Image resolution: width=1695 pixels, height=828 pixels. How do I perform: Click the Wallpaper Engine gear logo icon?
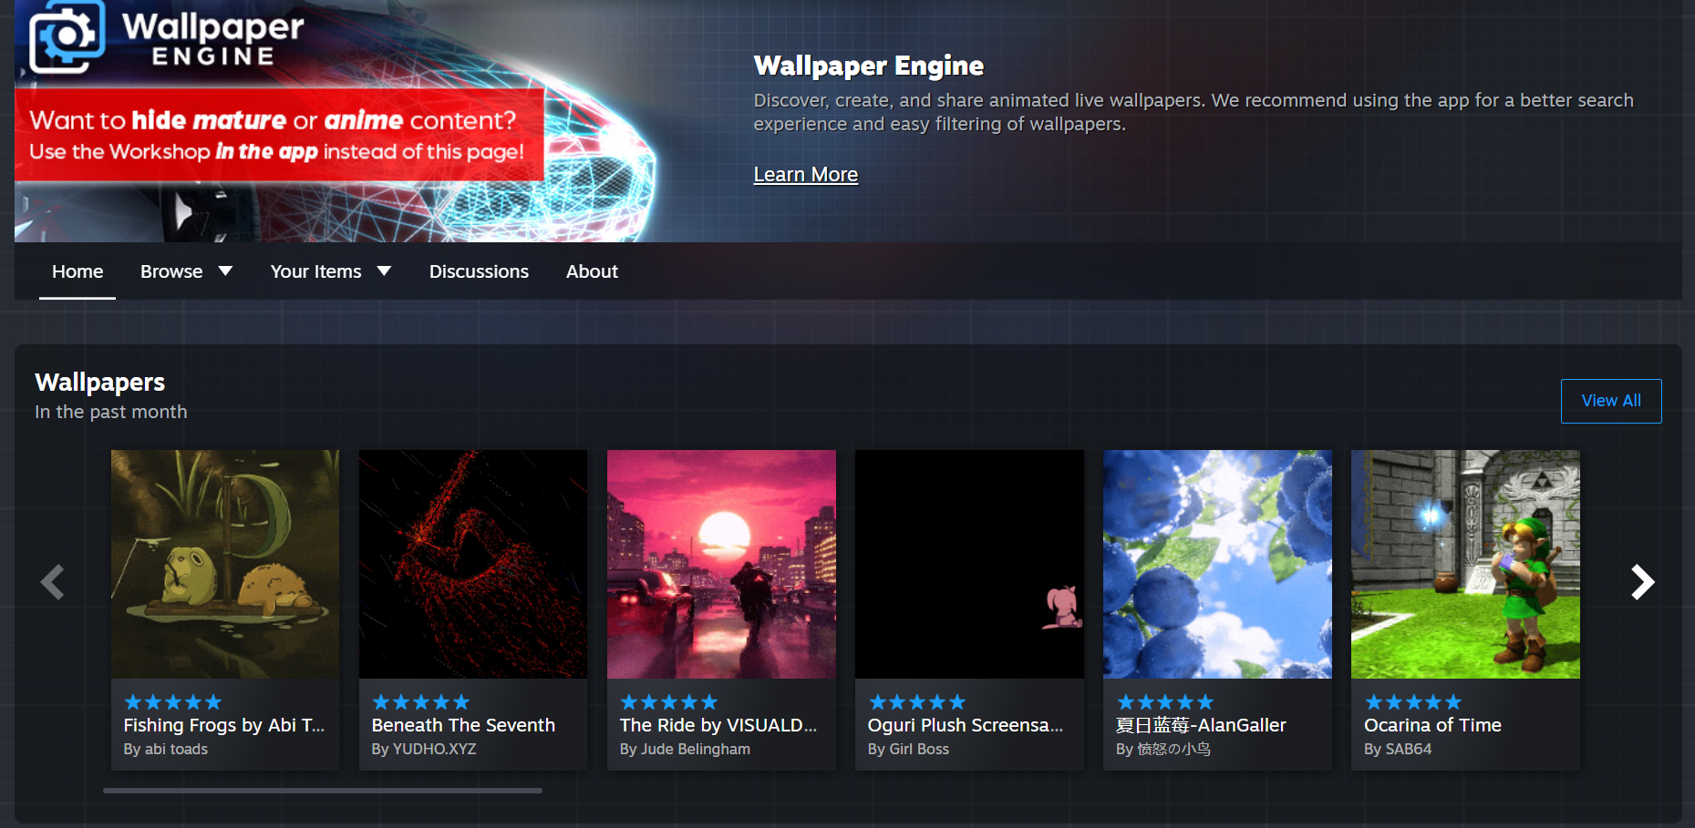point(67,36)
